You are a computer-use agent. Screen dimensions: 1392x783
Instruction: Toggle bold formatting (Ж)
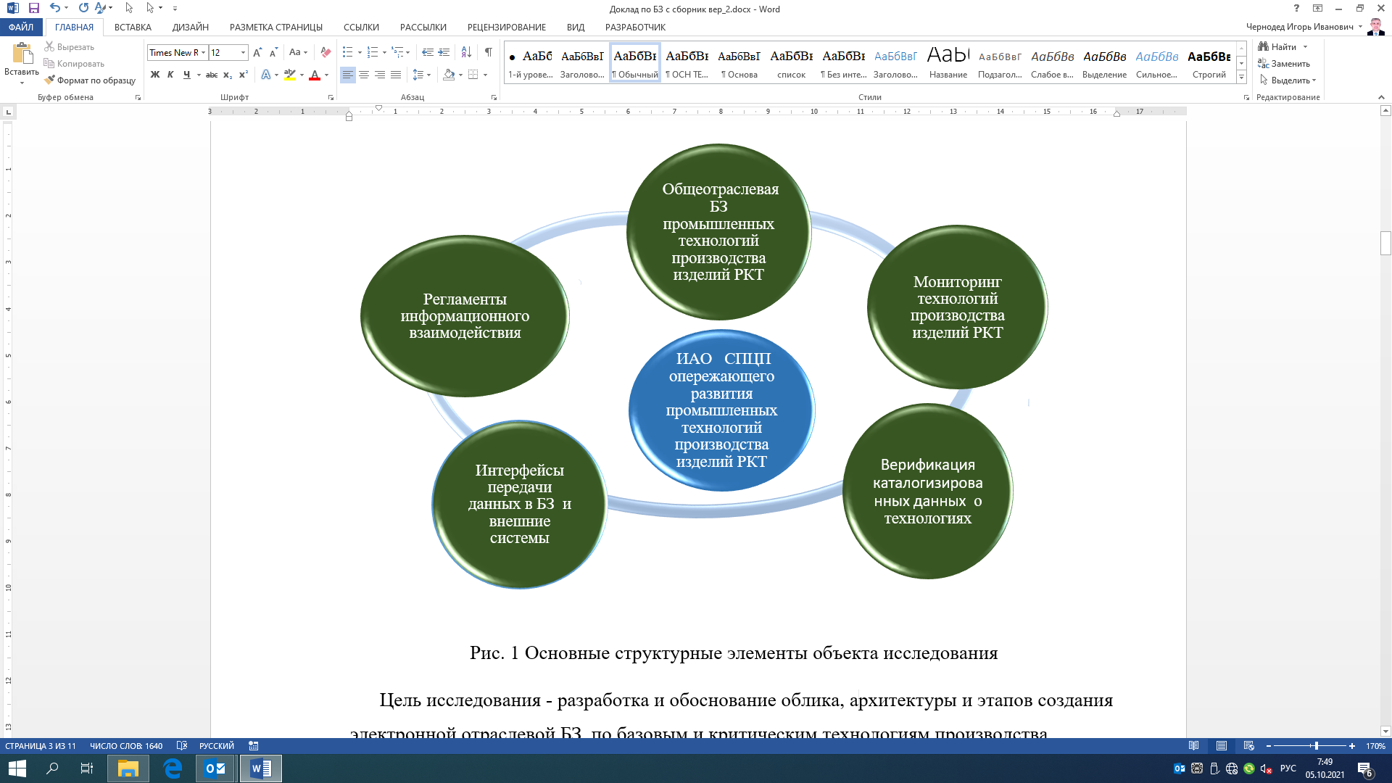click(155, 75)
